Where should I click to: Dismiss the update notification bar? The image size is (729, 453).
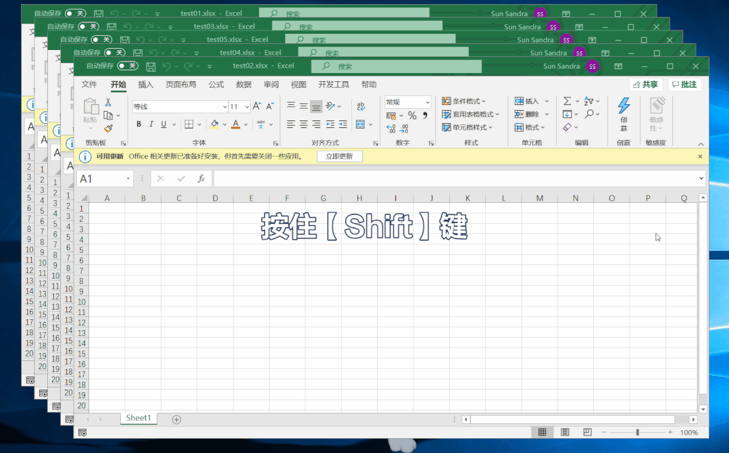pyautogui.click(x=700, y=156)
